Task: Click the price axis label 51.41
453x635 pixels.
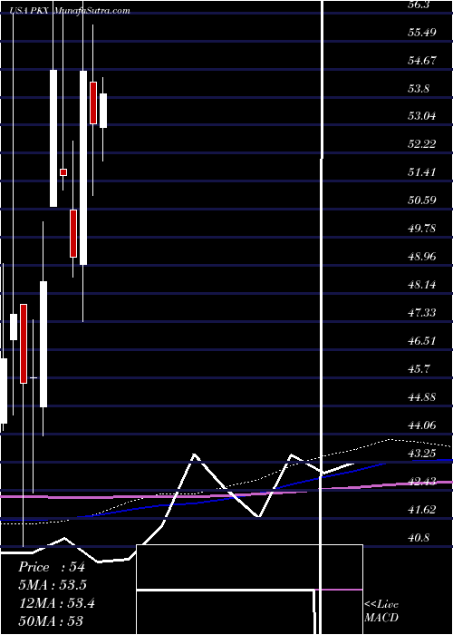Action: (422, 172)
